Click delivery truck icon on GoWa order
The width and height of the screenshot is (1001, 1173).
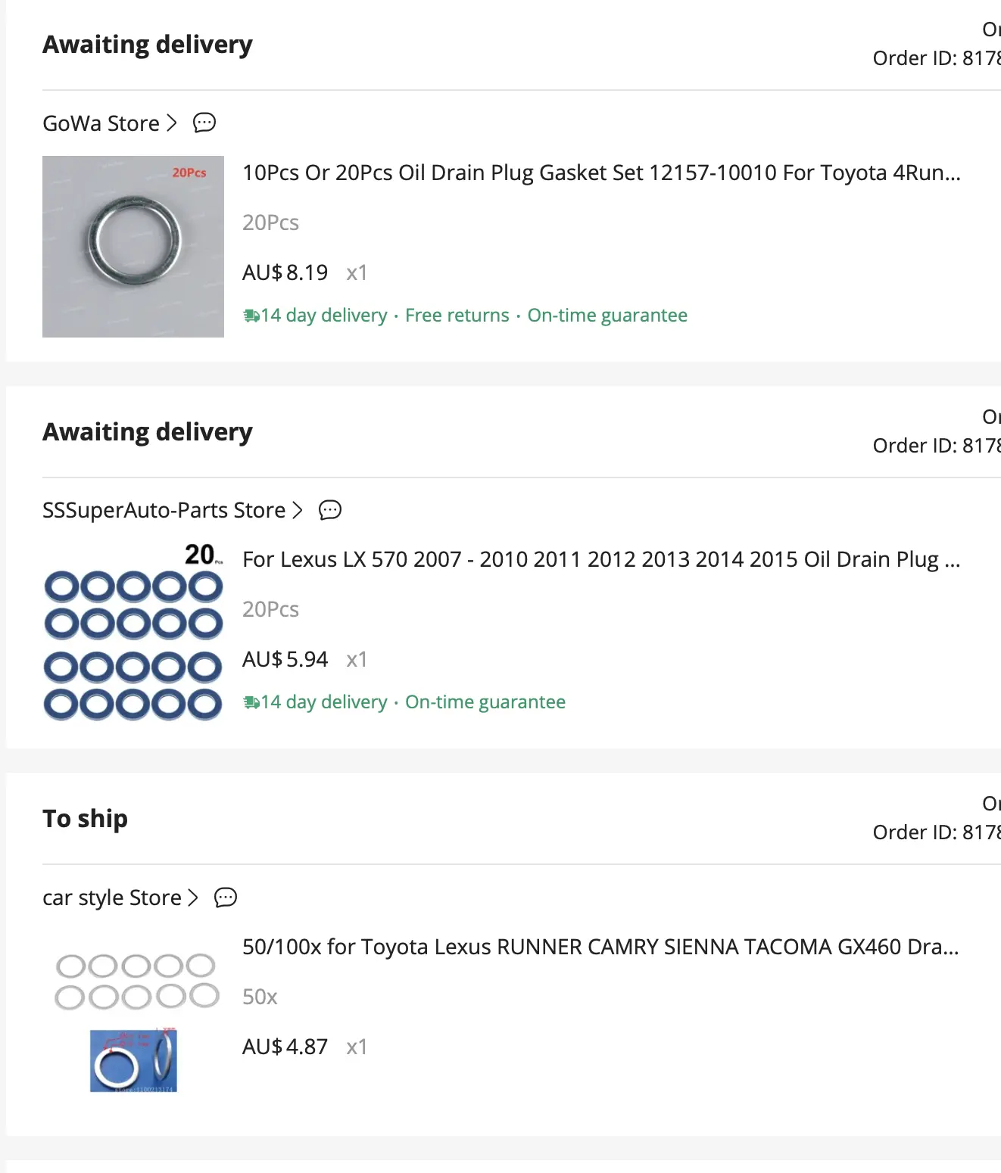(251, 316)
